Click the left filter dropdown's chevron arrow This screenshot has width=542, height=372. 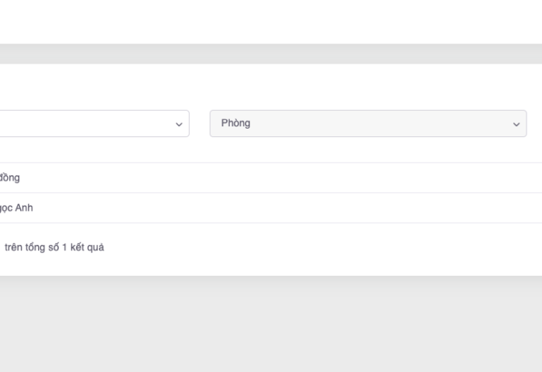click(x=179, y=124)
